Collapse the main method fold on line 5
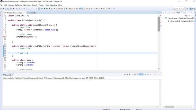 coord(7,25)
